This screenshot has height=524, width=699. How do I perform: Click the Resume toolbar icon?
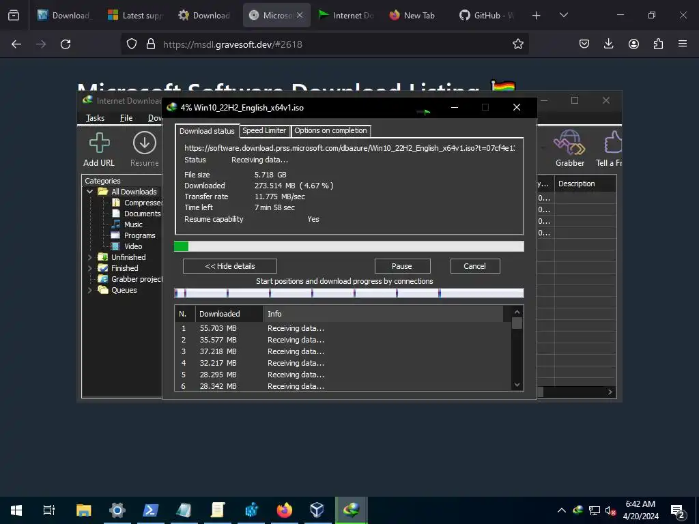tap(145, 143)
